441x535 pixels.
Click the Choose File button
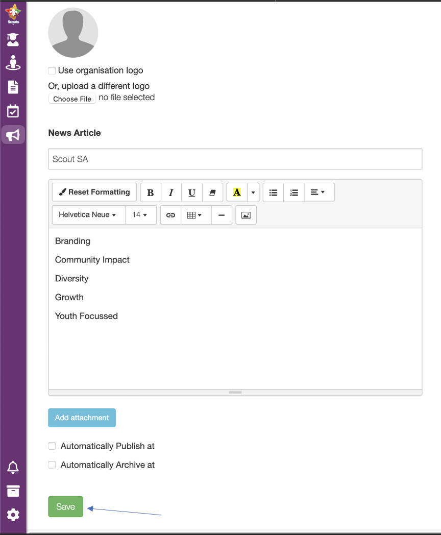72,99
